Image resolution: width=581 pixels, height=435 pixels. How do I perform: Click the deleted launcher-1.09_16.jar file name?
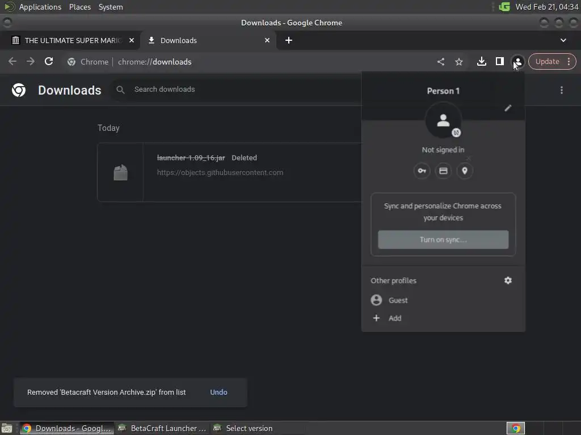191,158
